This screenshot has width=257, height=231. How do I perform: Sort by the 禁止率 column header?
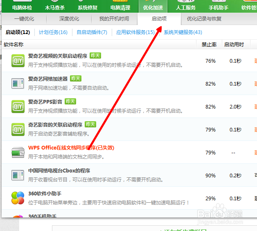209,45
